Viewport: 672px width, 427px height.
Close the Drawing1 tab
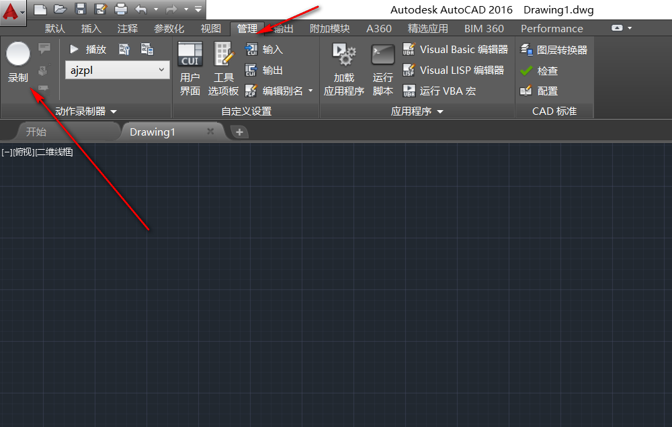click(x=210, y=132)
